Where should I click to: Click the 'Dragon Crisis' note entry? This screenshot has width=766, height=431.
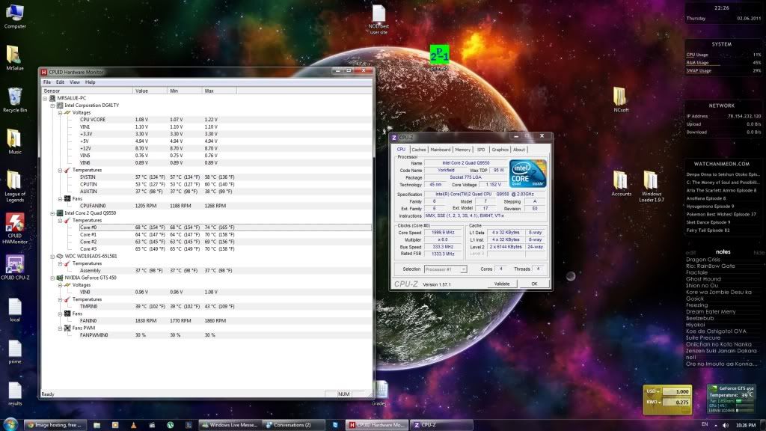point(703,260)
